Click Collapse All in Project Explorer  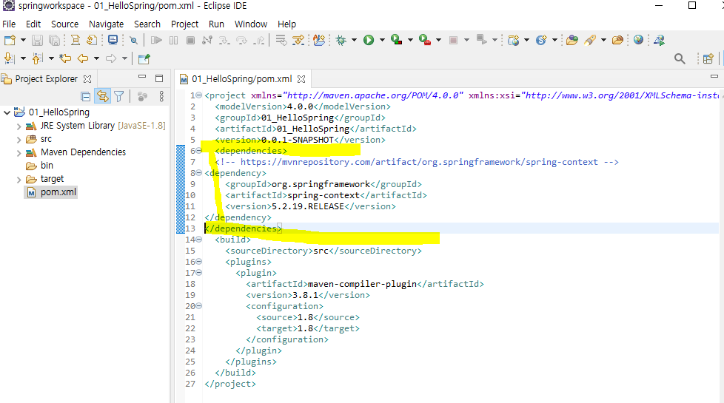pos(85,96)
